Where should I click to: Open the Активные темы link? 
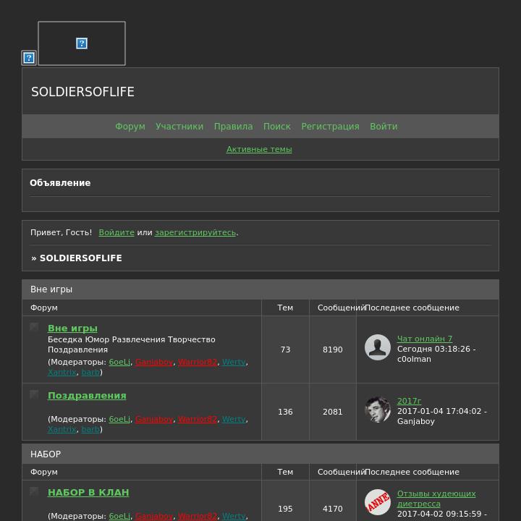[259, 150]
